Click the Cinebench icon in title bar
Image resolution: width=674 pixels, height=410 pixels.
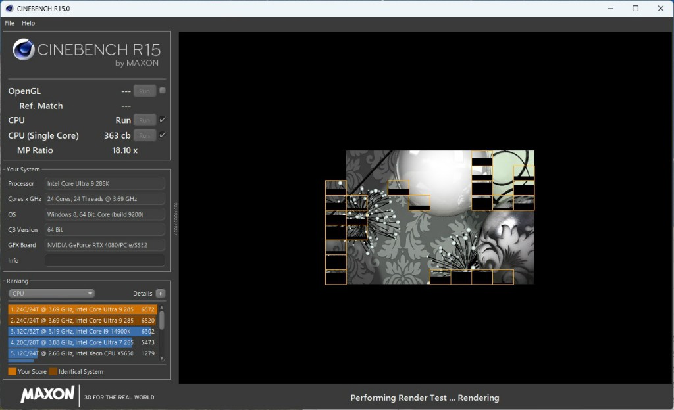click(x=8, y=9)
